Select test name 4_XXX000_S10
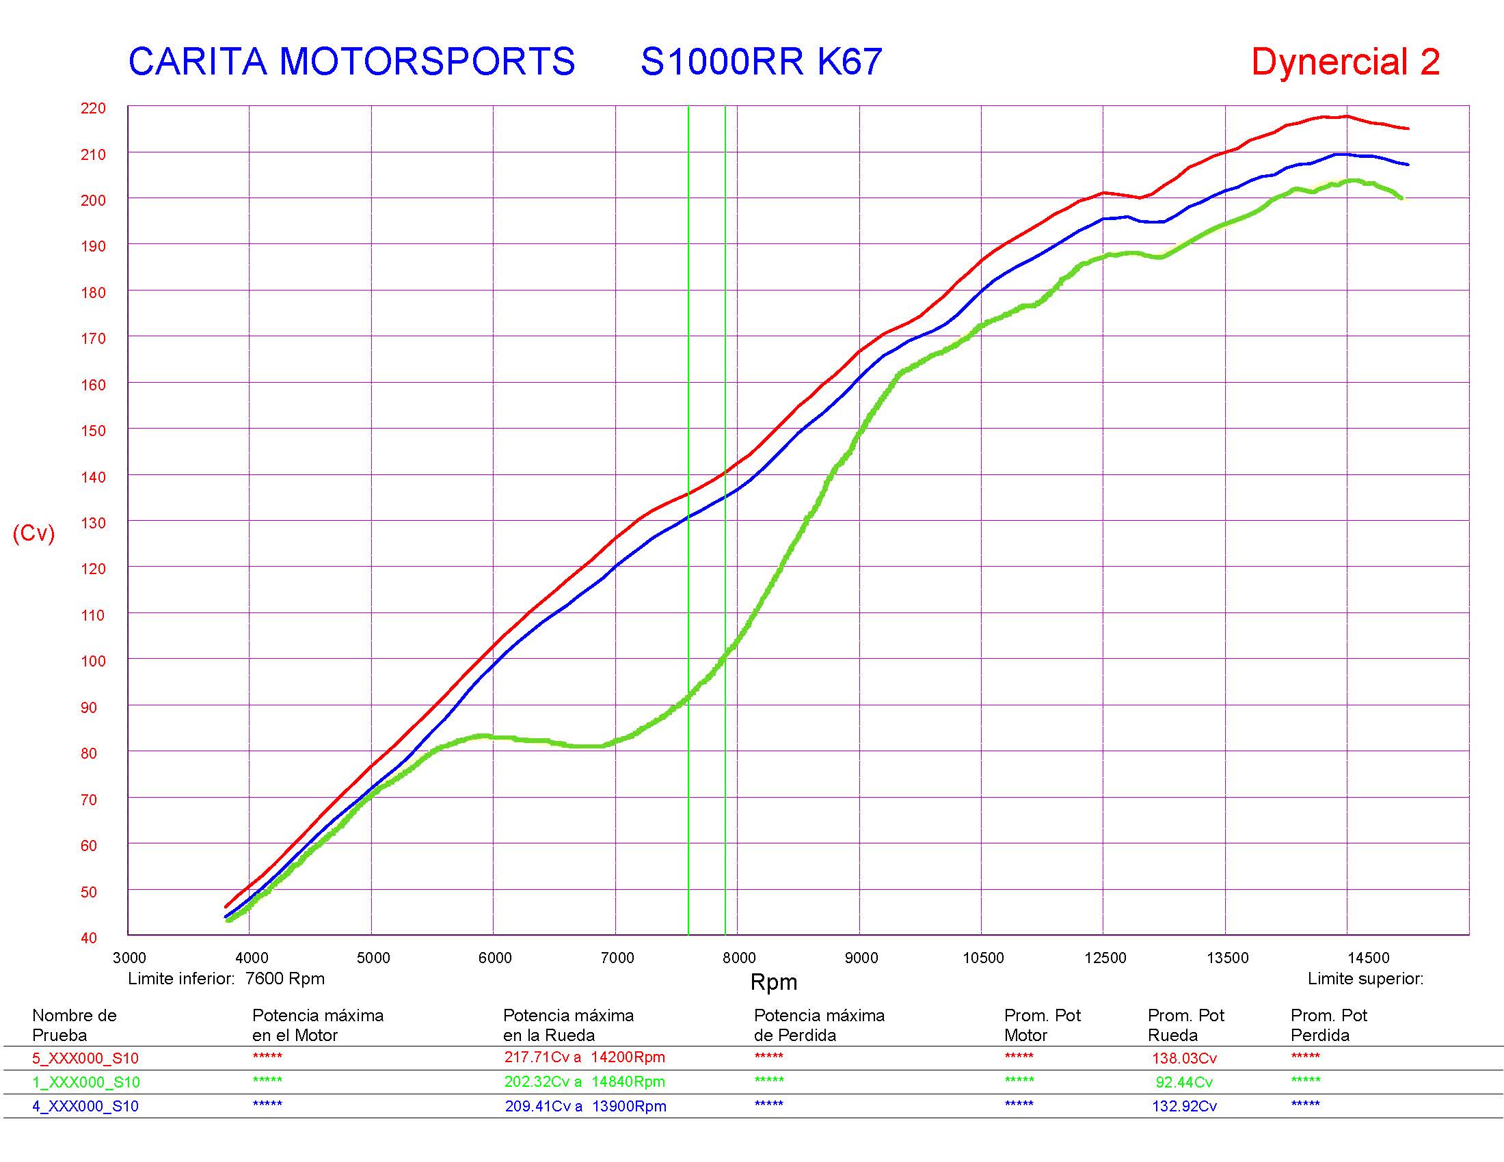Screen dimensions: 1504x1162 (x=85, y=1106)
